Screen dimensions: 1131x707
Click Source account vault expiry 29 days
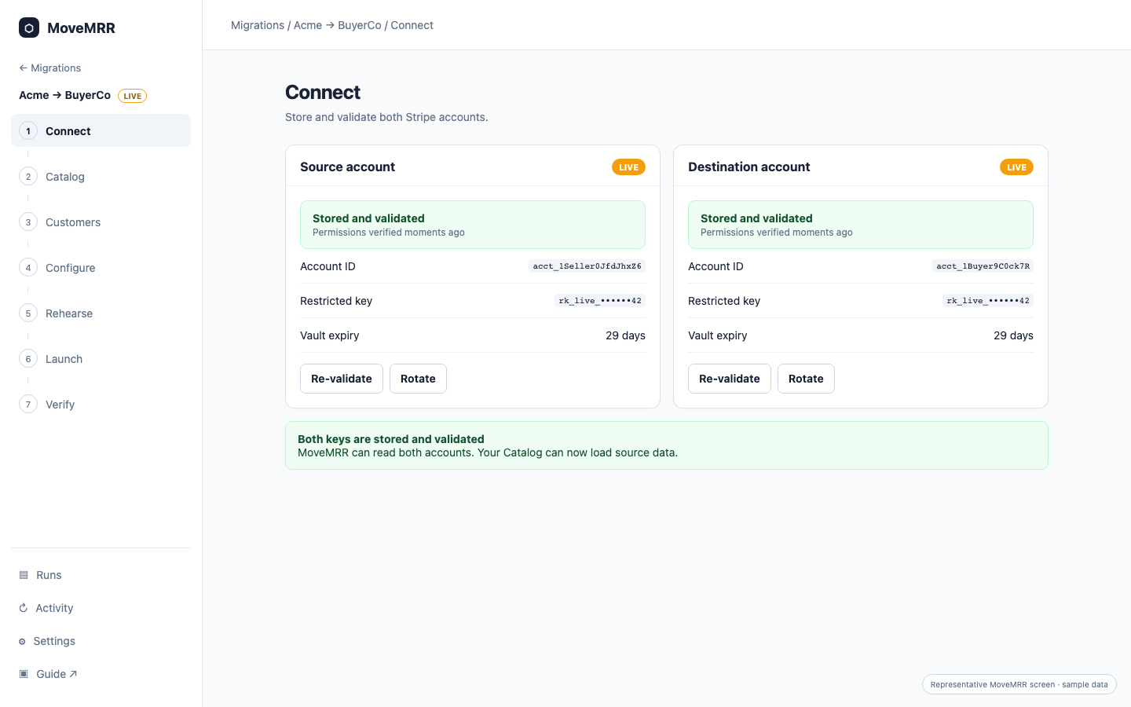(x=625, y=335)
